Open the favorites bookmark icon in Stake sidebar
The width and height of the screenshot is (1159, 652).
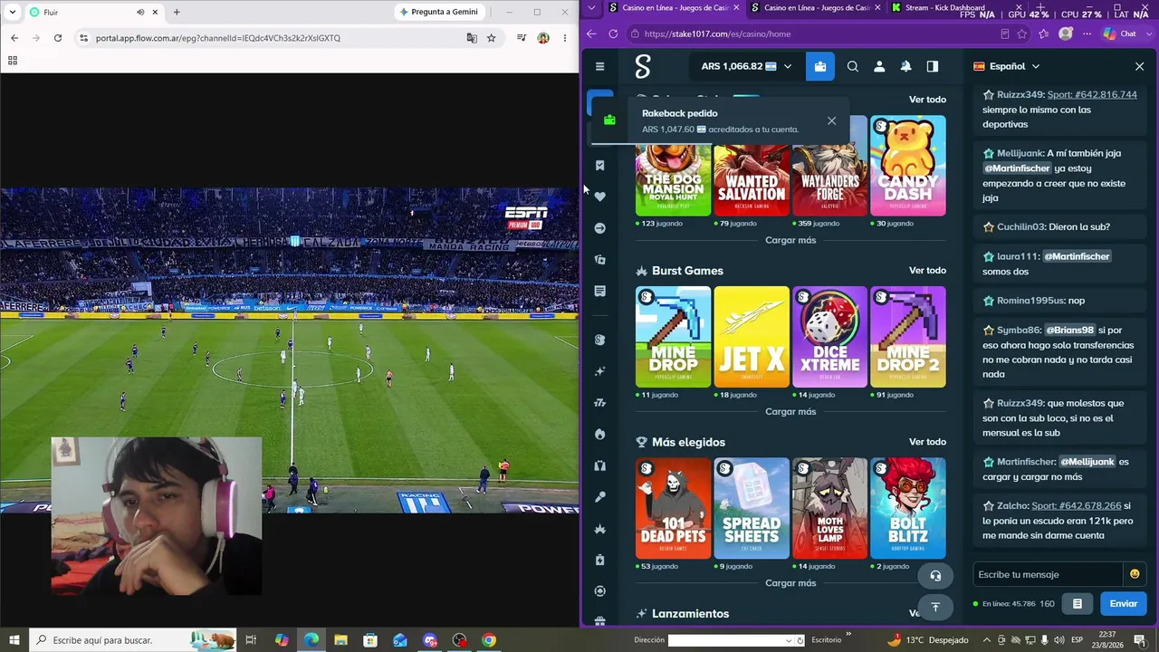click(x=599, y=166)
